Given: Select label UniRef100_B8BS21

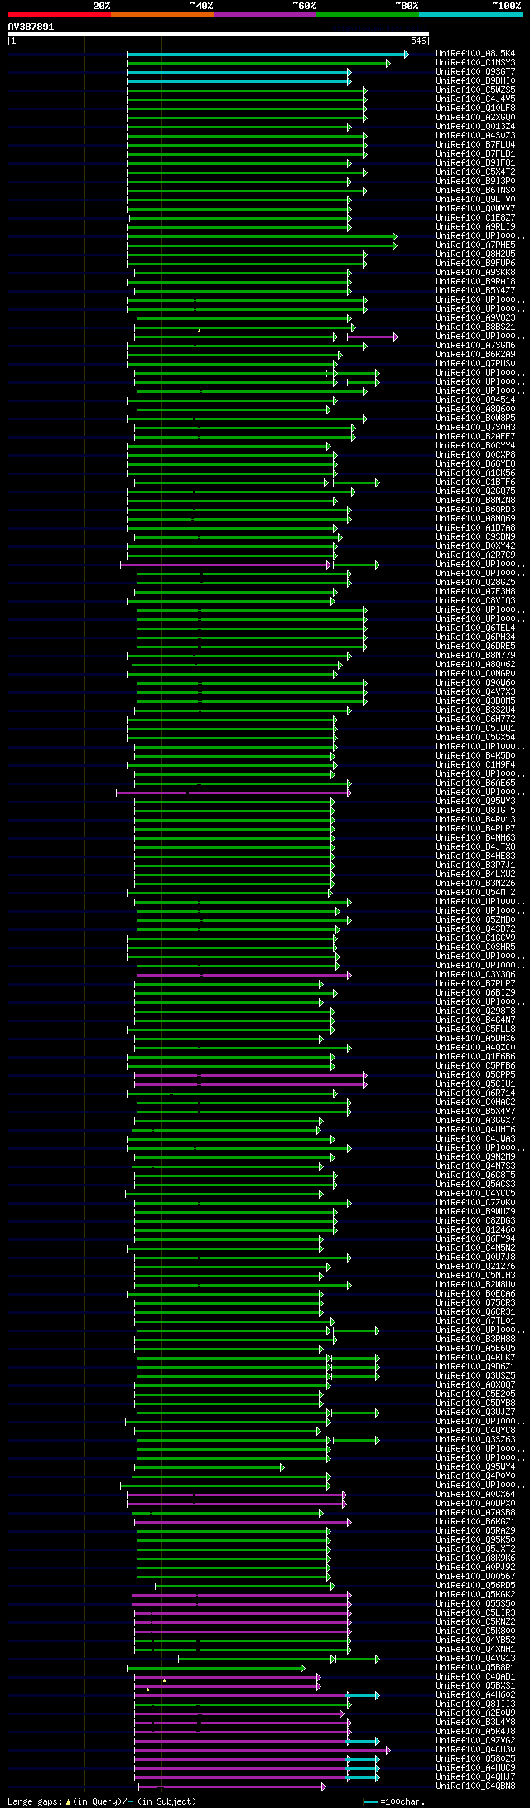Looking at the screenshot, I should (x=475, y=327).
